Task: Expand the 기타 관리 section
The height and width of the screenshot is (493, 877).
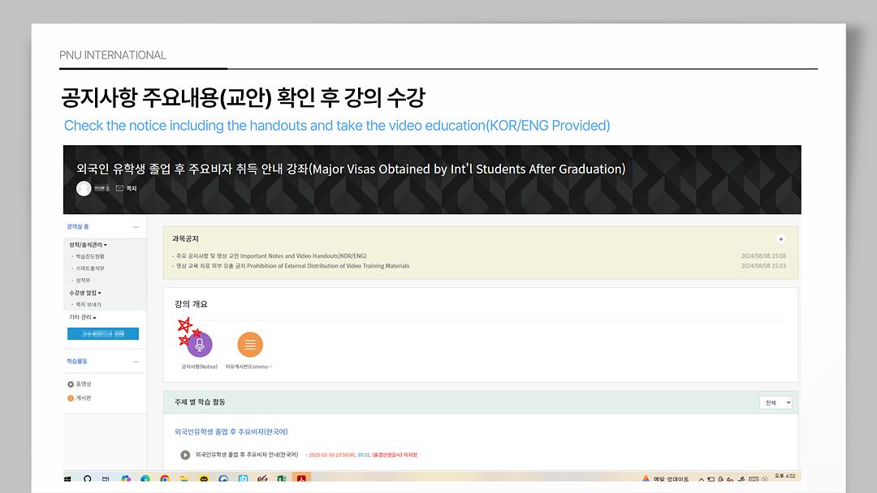Action: pos(82,317)
